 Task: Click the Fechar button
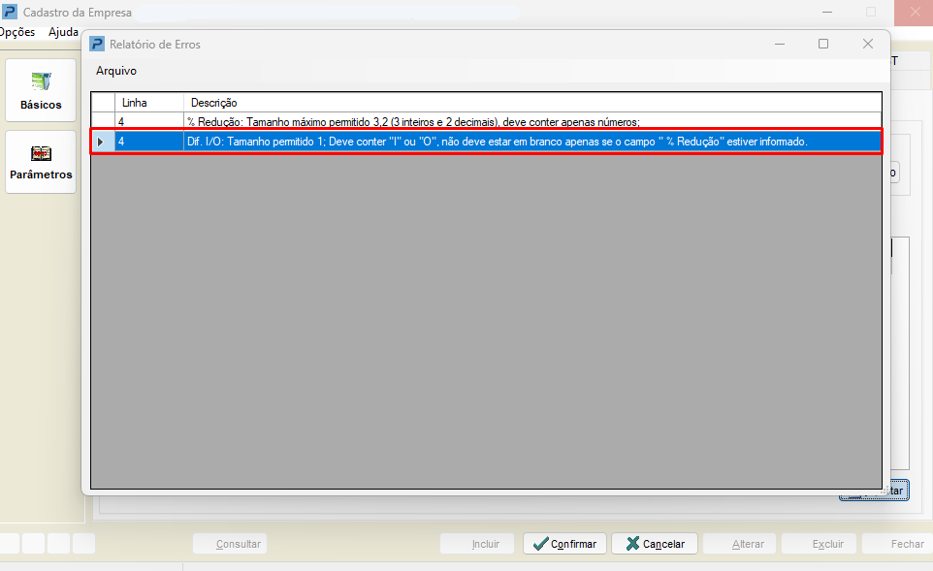[897, 544]
